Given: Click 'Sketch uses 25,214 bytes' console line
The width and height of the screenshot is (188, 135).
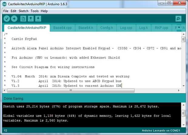Looking at the screenshot, I should tap(81, 106).
